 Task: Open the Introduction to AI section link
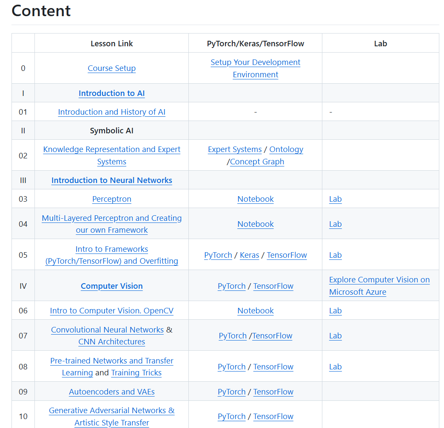pos(111,93)
